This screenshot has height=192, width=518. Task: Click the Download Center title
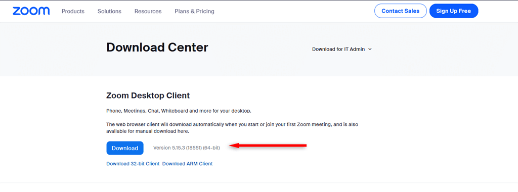(157, 47)
